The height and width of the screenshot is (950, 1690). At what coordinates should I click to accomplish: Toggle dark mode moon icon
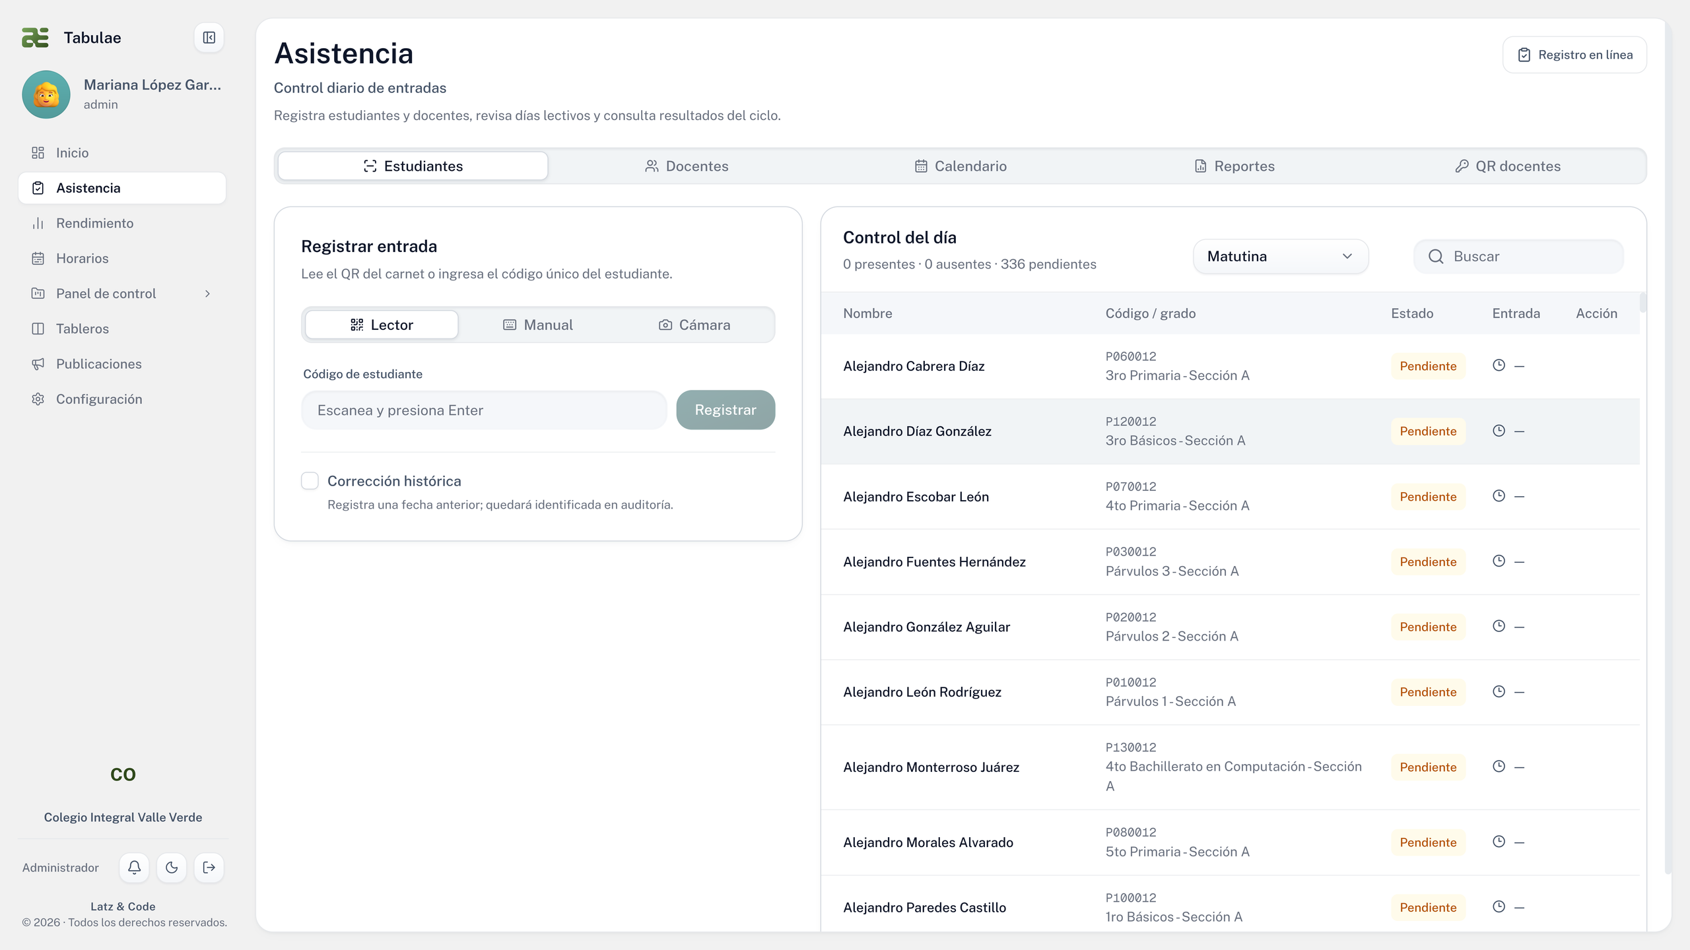[172, 868]
